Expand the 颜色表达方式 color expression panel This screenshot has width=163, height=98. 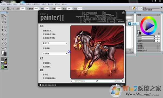tap(137, 50)
